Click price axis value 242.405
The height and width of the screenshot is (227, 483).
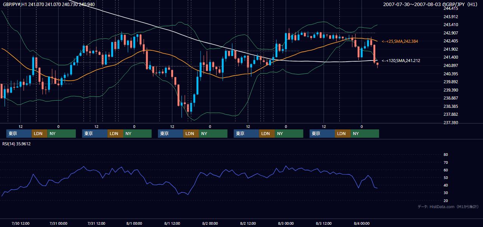(x=450, y=41)
